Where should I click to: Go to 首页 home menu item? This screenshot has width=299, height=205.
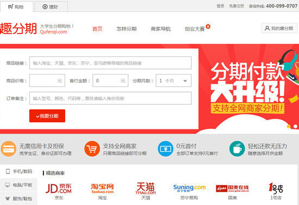97,29
